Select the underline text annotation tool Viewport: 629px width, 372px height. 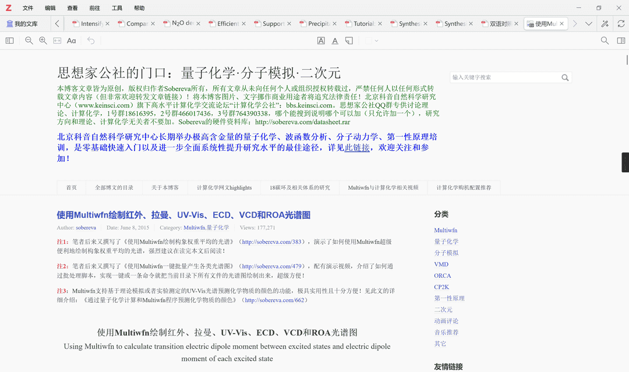coord(335,40)
